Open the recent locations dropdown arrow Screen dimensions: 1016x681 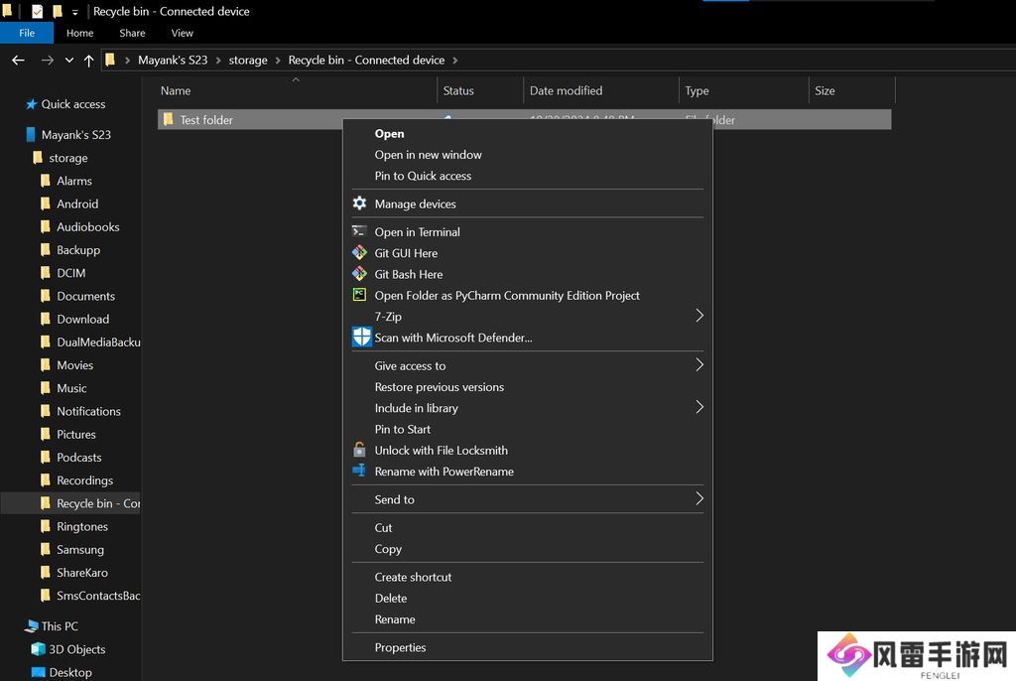pos(68,61)
